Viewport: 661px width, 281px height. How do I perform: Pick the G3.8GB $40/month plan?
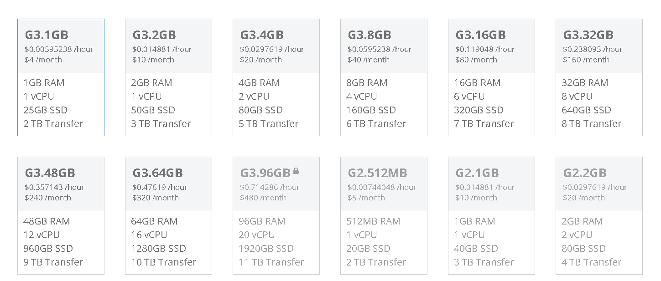(x=384, y=77)
